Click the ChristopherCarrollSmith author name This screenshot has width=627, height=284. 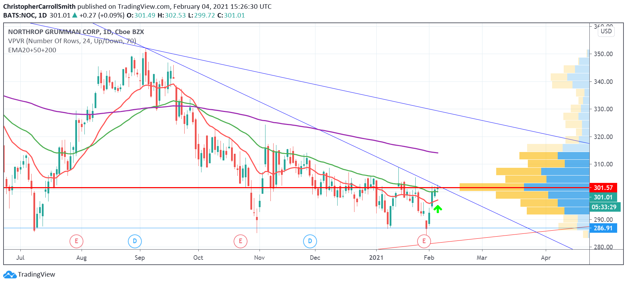(39, 7)
